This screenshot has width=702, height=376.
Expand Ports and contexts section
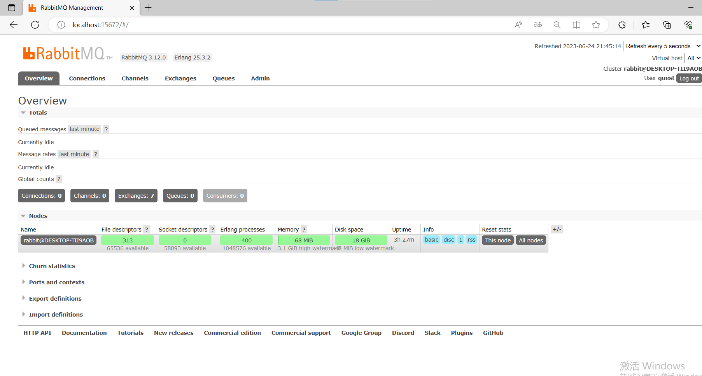[x=56, y=282]
